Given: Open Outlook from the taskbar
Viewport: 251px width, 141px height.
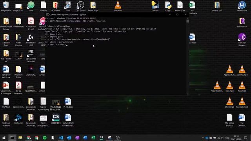Looking at the screenshot, I should (x=69, y=137).
